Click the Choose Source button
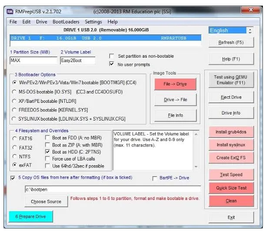Viewport: 269px width, 232px height. pos(46,202)
